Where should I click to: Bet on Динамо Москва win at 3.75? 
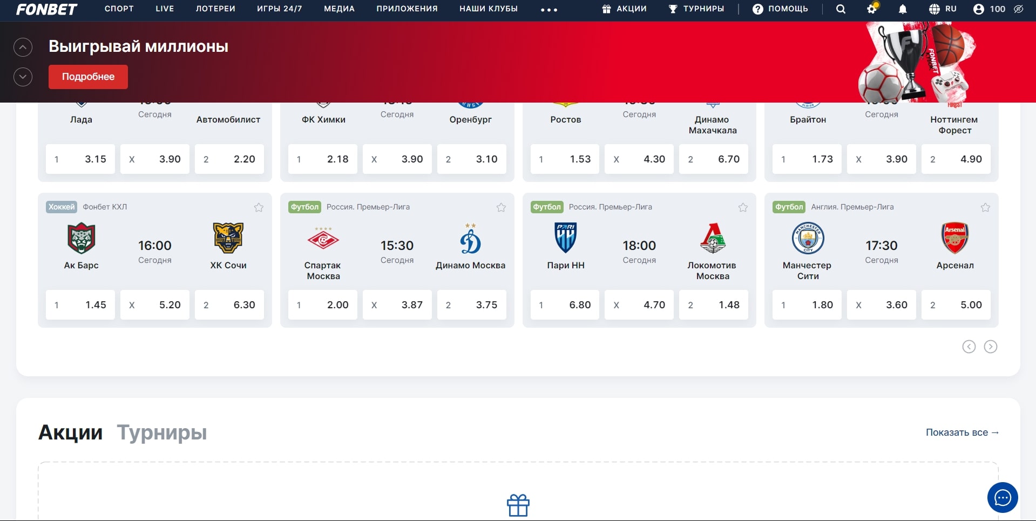[472, 305]
